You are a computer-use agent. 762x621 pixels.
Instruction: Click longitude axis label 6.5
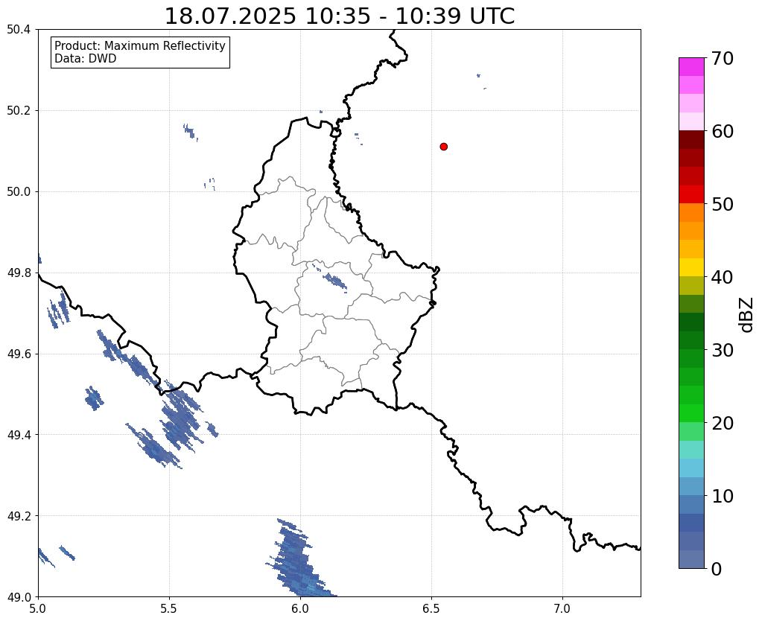click(431, 609)
